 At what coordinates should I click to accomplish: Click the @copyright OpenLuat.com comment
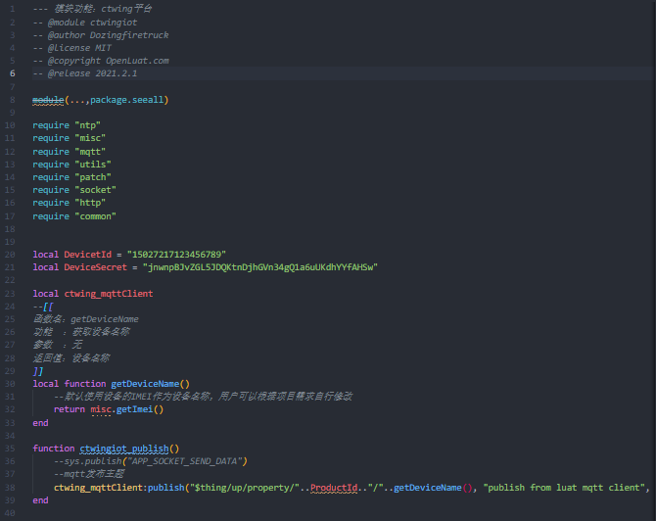[x=101, y=61]
